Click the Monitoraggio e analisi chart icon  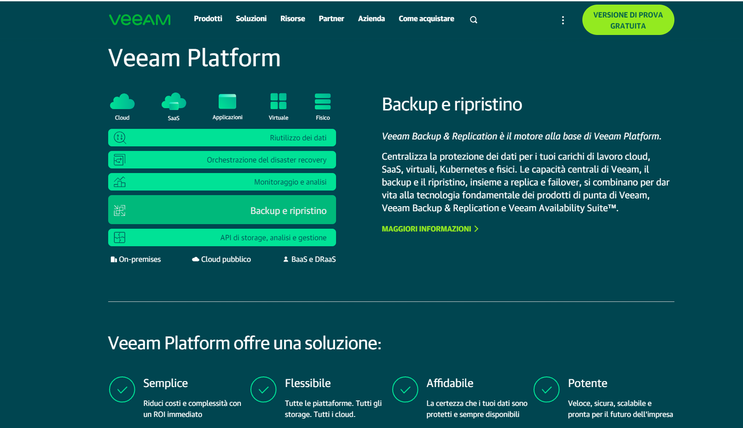[x=120, y=182]
